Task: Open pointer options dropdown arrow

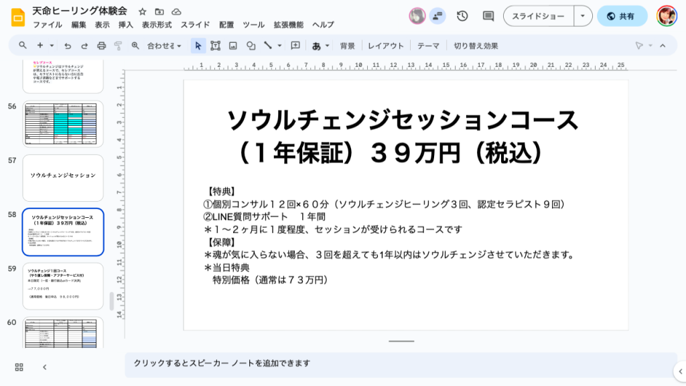Action: point(650,46)
